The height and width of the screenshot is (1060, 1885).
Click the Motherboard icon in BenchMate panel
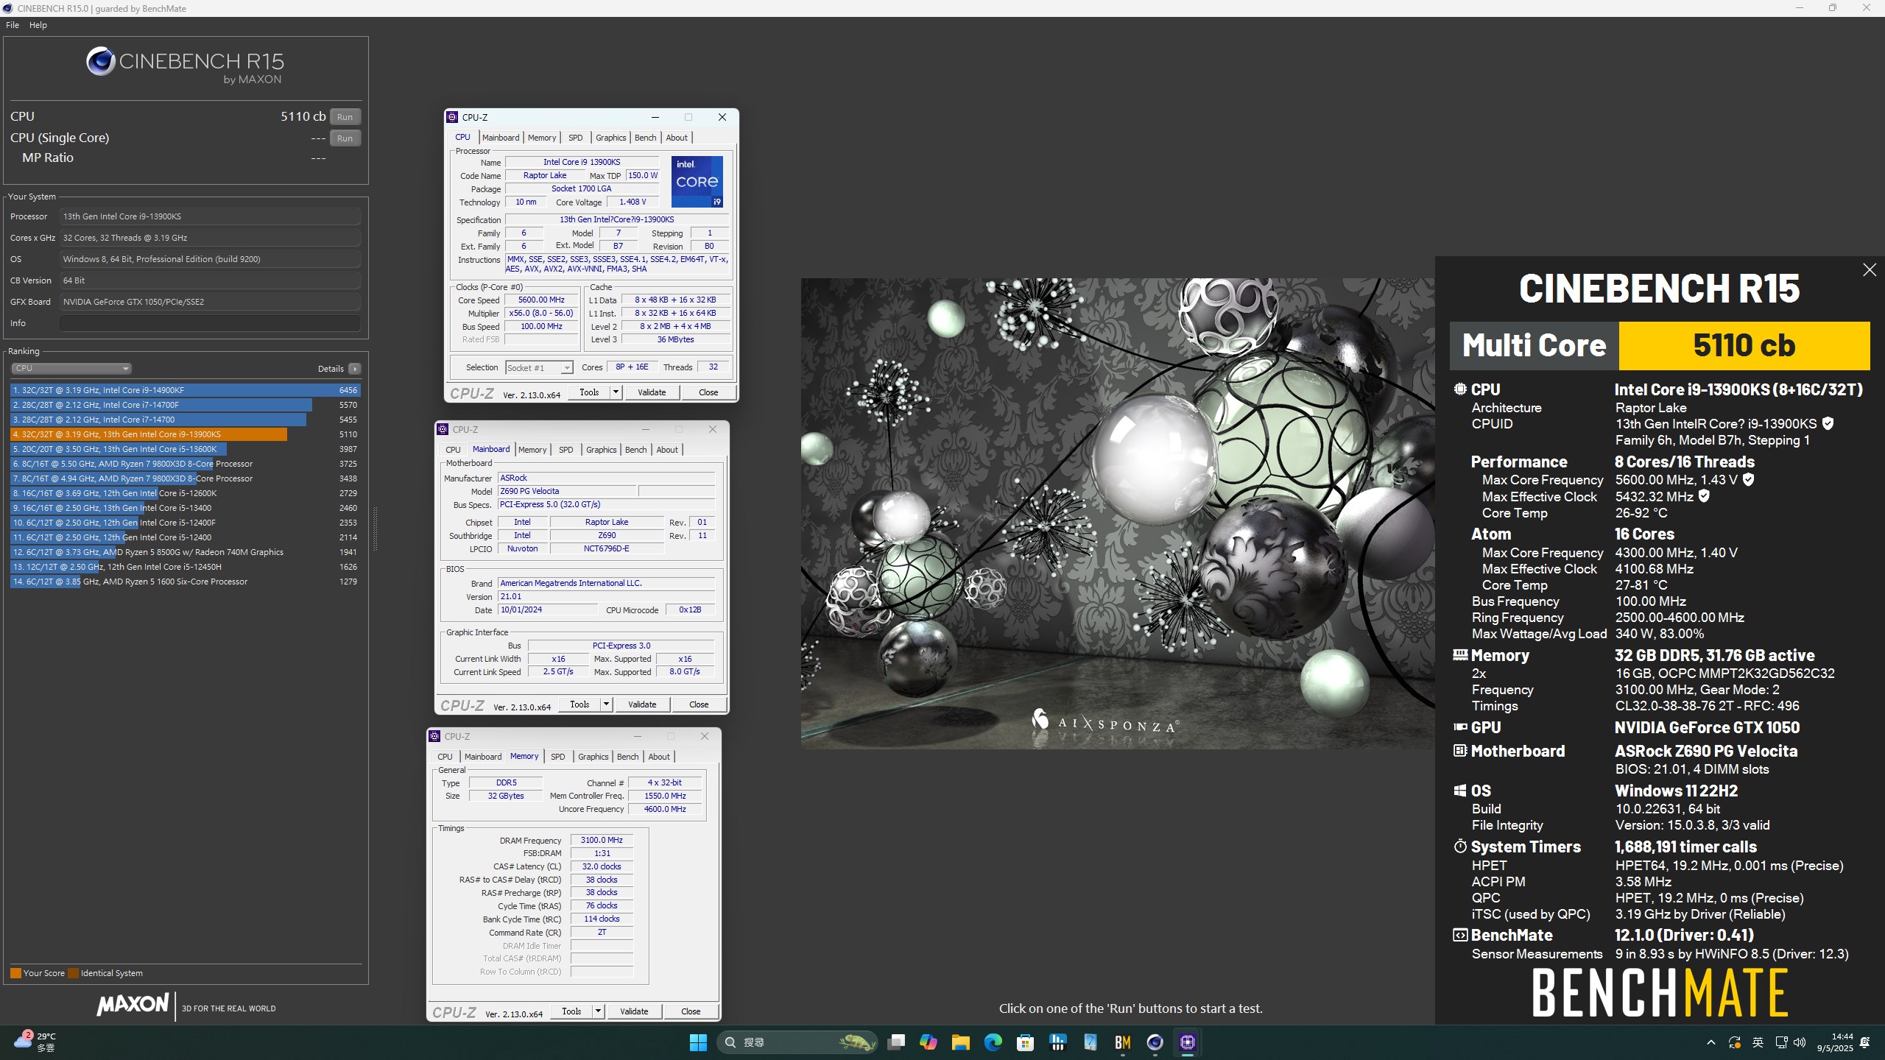[1460, 750]
